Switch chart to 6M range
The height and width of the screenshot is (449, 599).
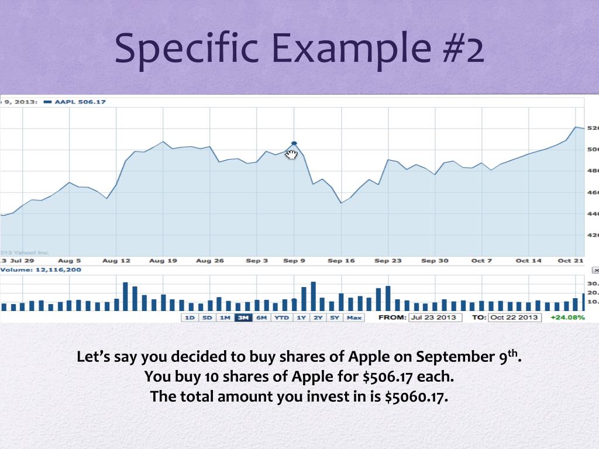pos(261,317)
